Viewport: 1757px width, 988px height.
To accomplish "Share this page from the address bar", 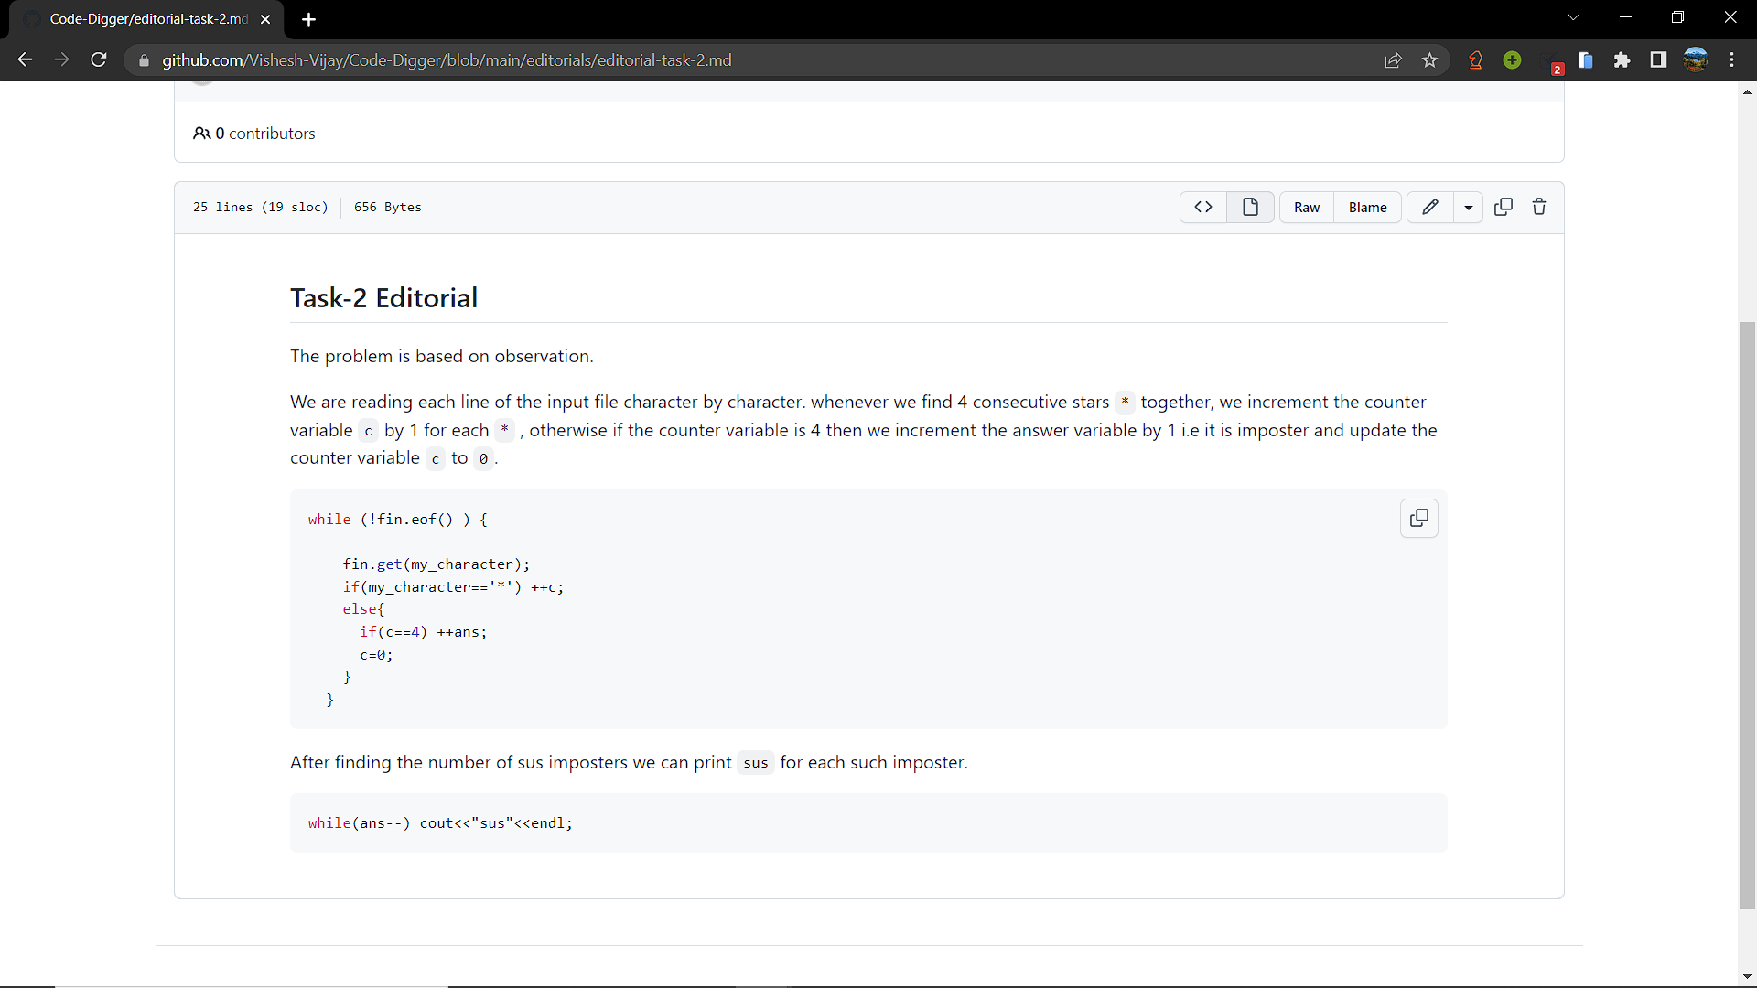I will click(x=1393, y=60).
